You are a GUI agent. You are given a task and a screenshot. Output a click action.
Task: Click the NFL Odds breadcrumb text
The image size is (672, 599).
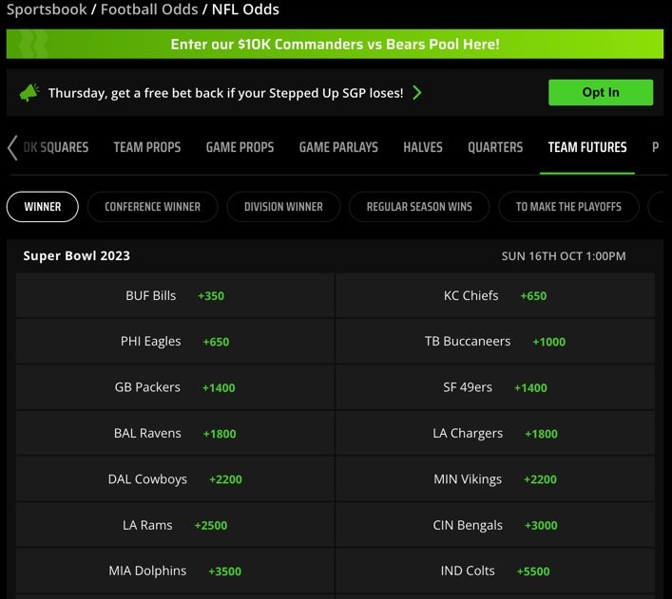click(245, 9)
